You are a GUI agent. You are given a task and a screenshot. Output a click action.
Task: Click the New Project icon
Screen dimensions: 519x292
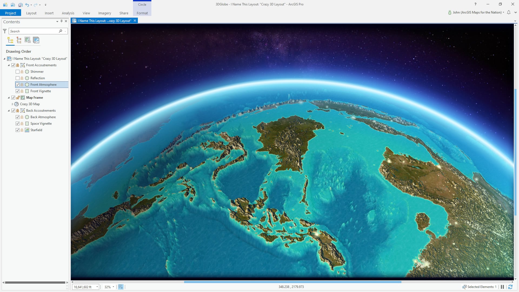[x=5, y=5]
